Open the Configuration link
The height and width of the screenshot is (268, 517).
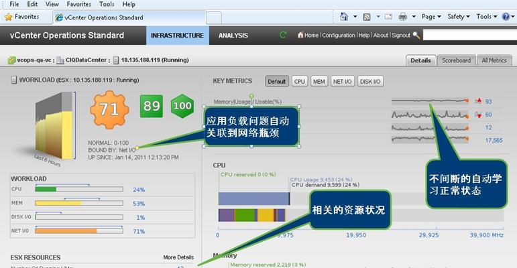click(339, 35)
